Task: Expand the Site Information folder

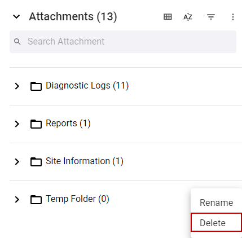Action: tap(17, 162)
